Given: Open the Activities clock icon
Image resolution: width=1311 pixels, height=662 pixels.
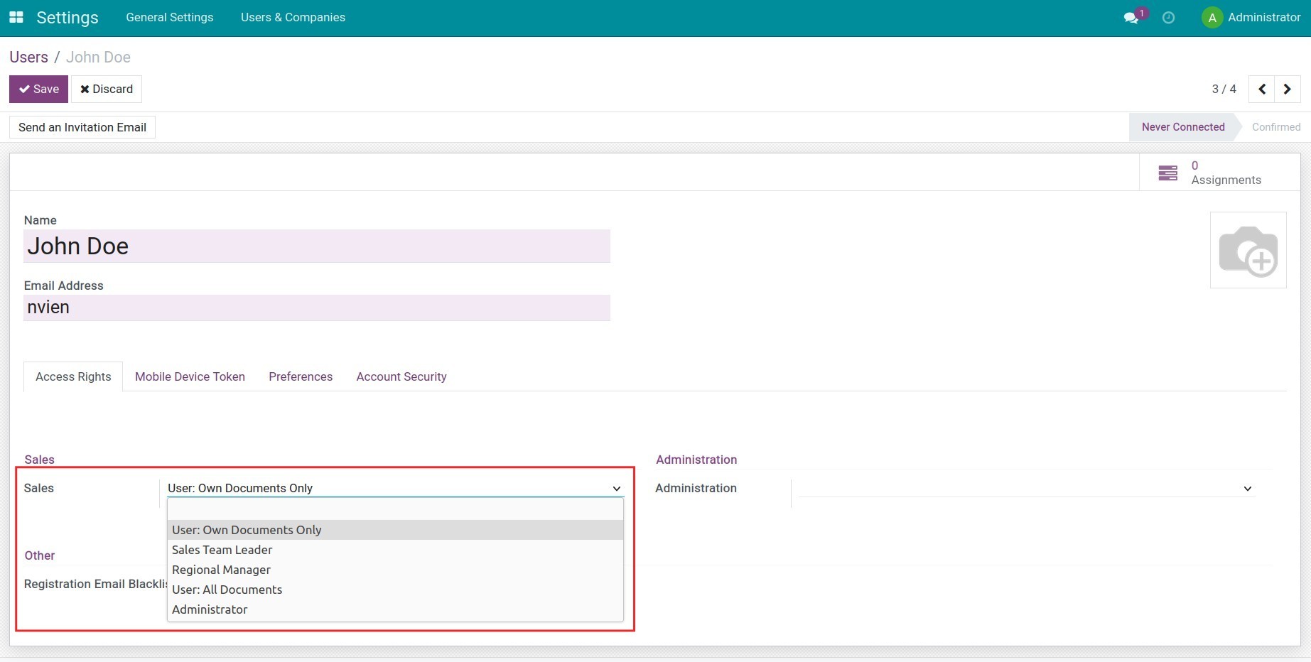Looking at the screenshot, I should click(1169, 18).
